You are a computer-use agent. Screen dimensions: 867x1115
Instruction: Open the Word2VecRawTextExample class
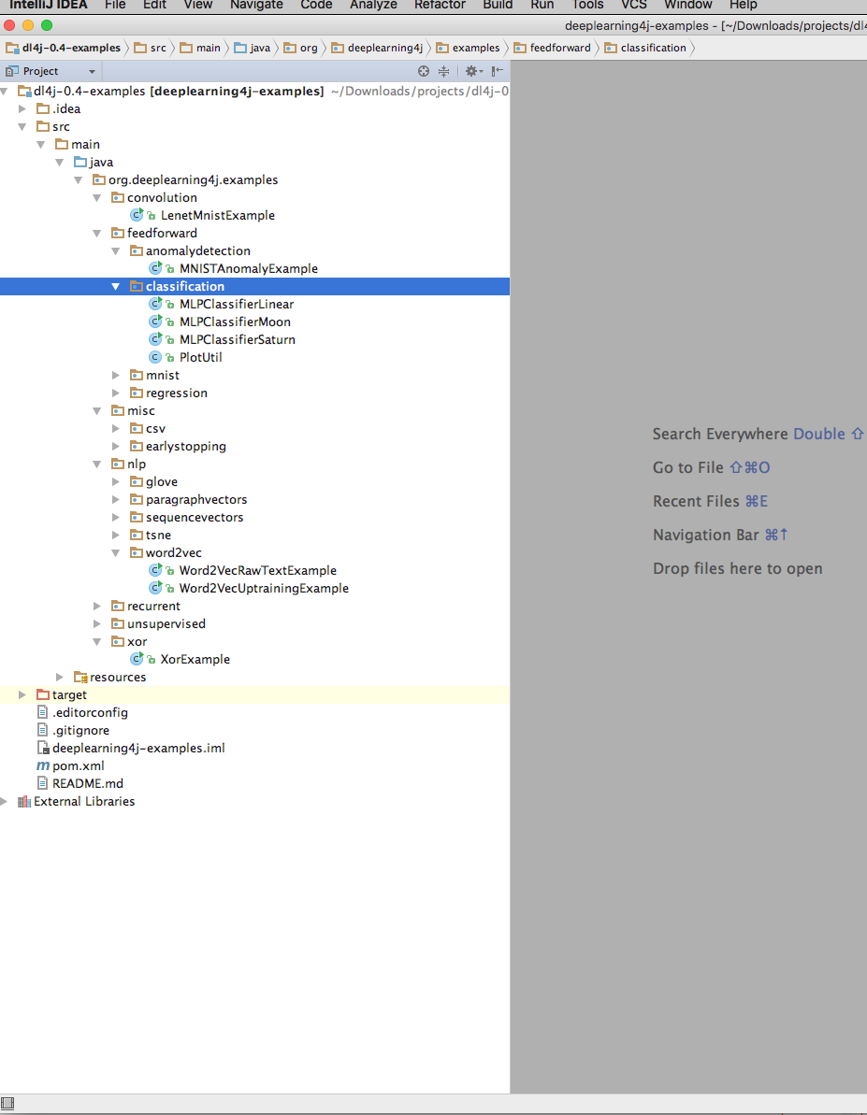click(x=257, y=570)
